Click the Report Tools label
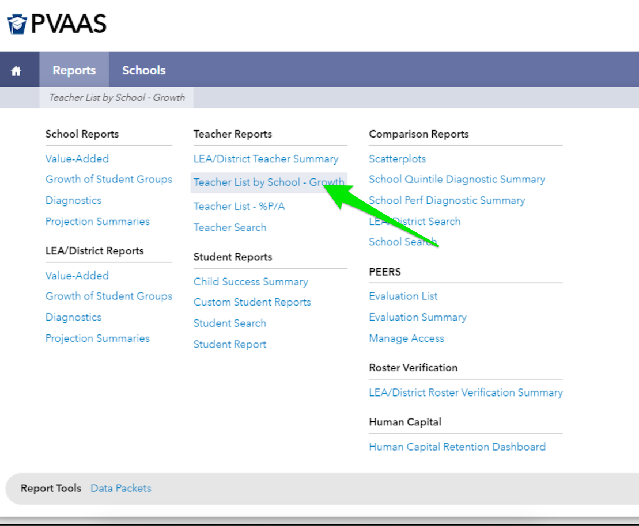This screenshot has height=526, width=639. click(x=51, y=488)
